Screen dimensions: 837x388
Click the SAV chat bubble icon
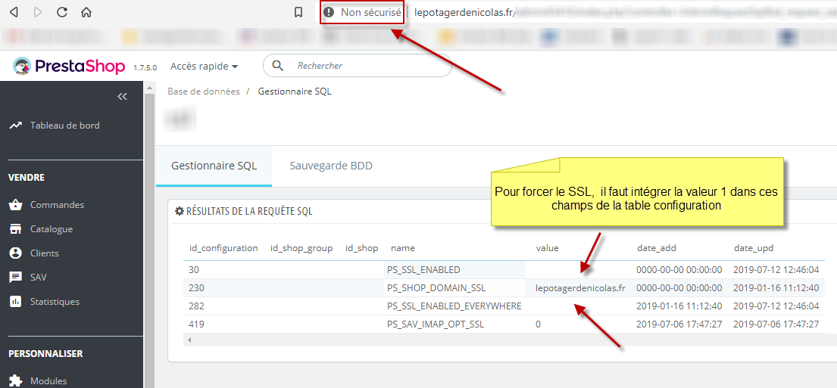click(15, 277)
